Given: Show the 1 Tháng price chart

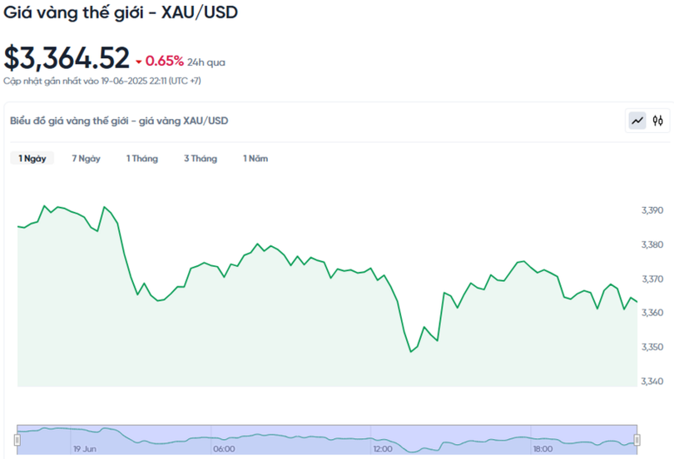Looking at the screenshot, I should [x=141, y=158].
